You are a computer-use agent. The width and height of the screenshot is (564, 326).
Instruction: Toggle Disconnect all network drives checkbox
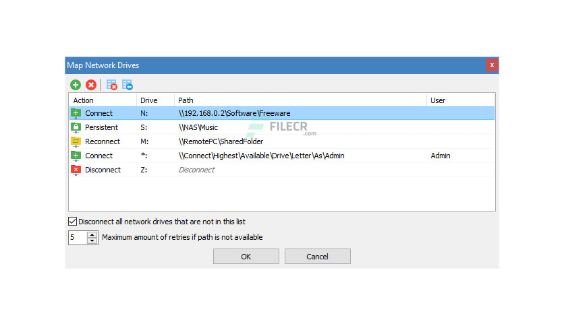[x=72, y=222]
